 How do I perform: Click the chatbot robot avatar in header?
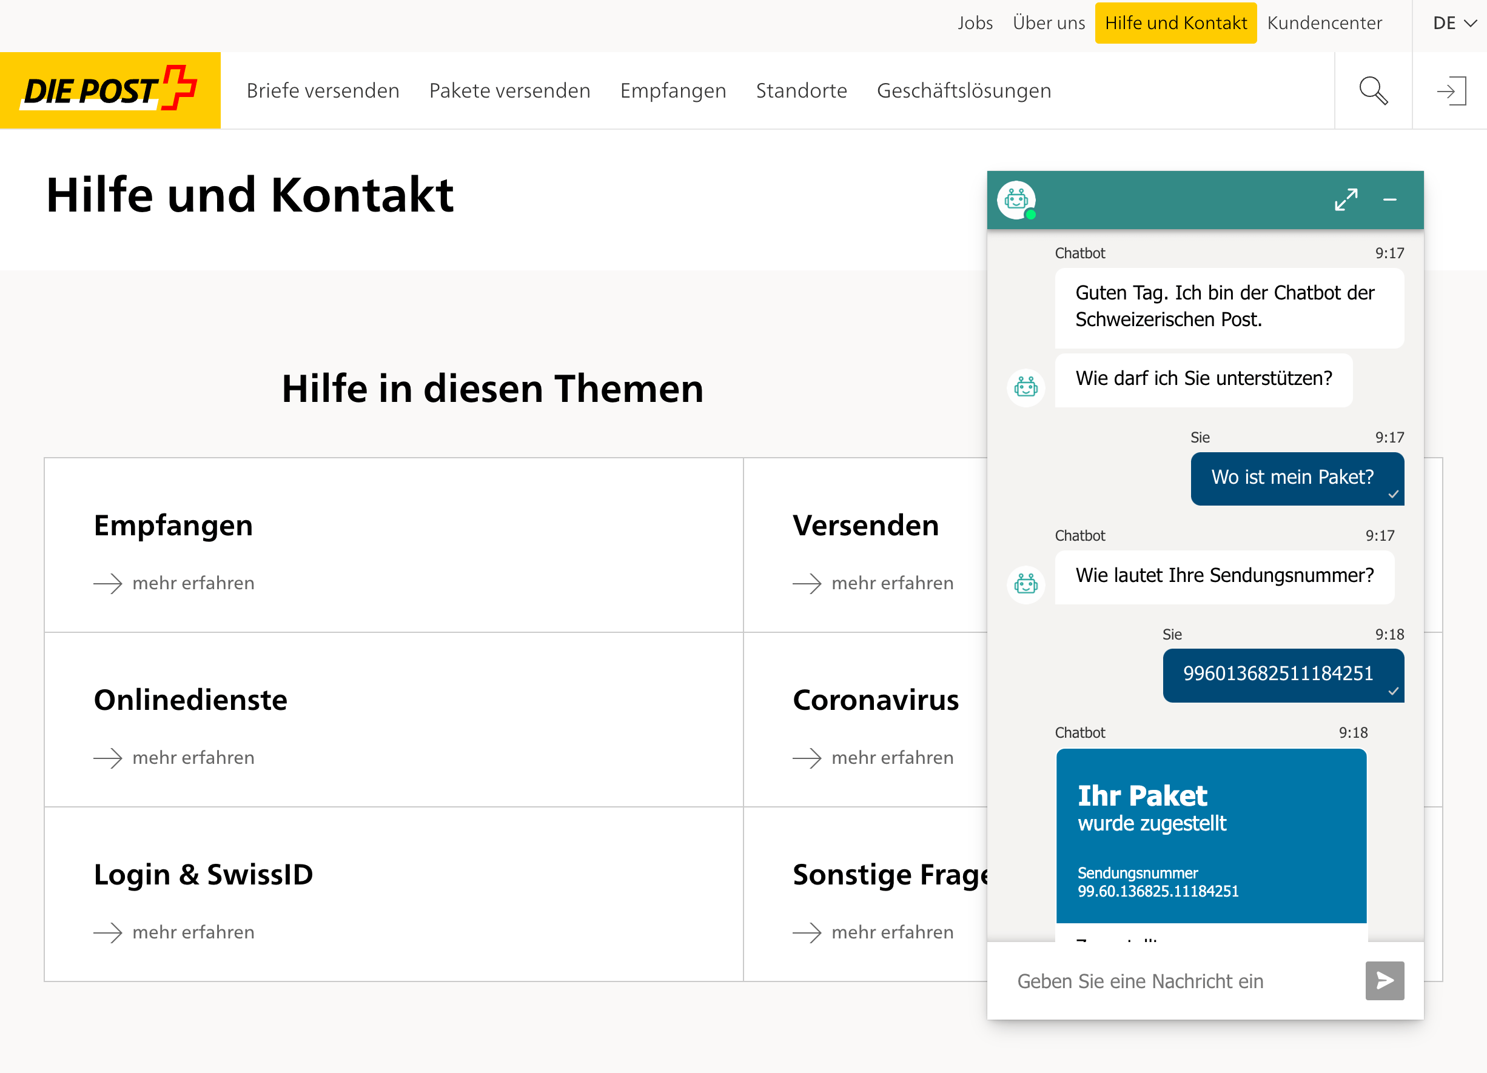pos(1017,199)
